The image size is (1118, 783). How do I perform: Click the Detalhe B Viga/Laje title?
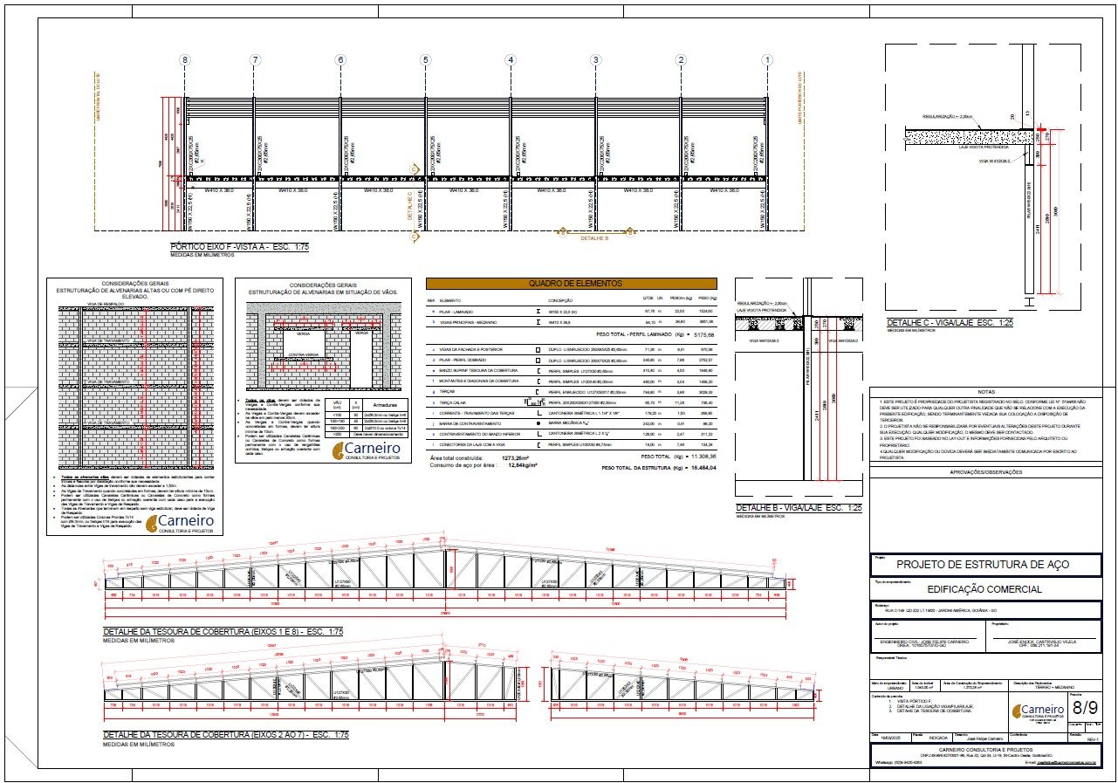[799, 507]
